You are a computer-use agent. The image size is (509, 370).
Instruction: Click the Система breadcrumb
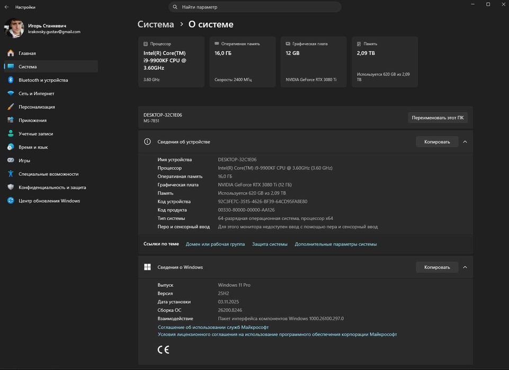click(156, 24)
